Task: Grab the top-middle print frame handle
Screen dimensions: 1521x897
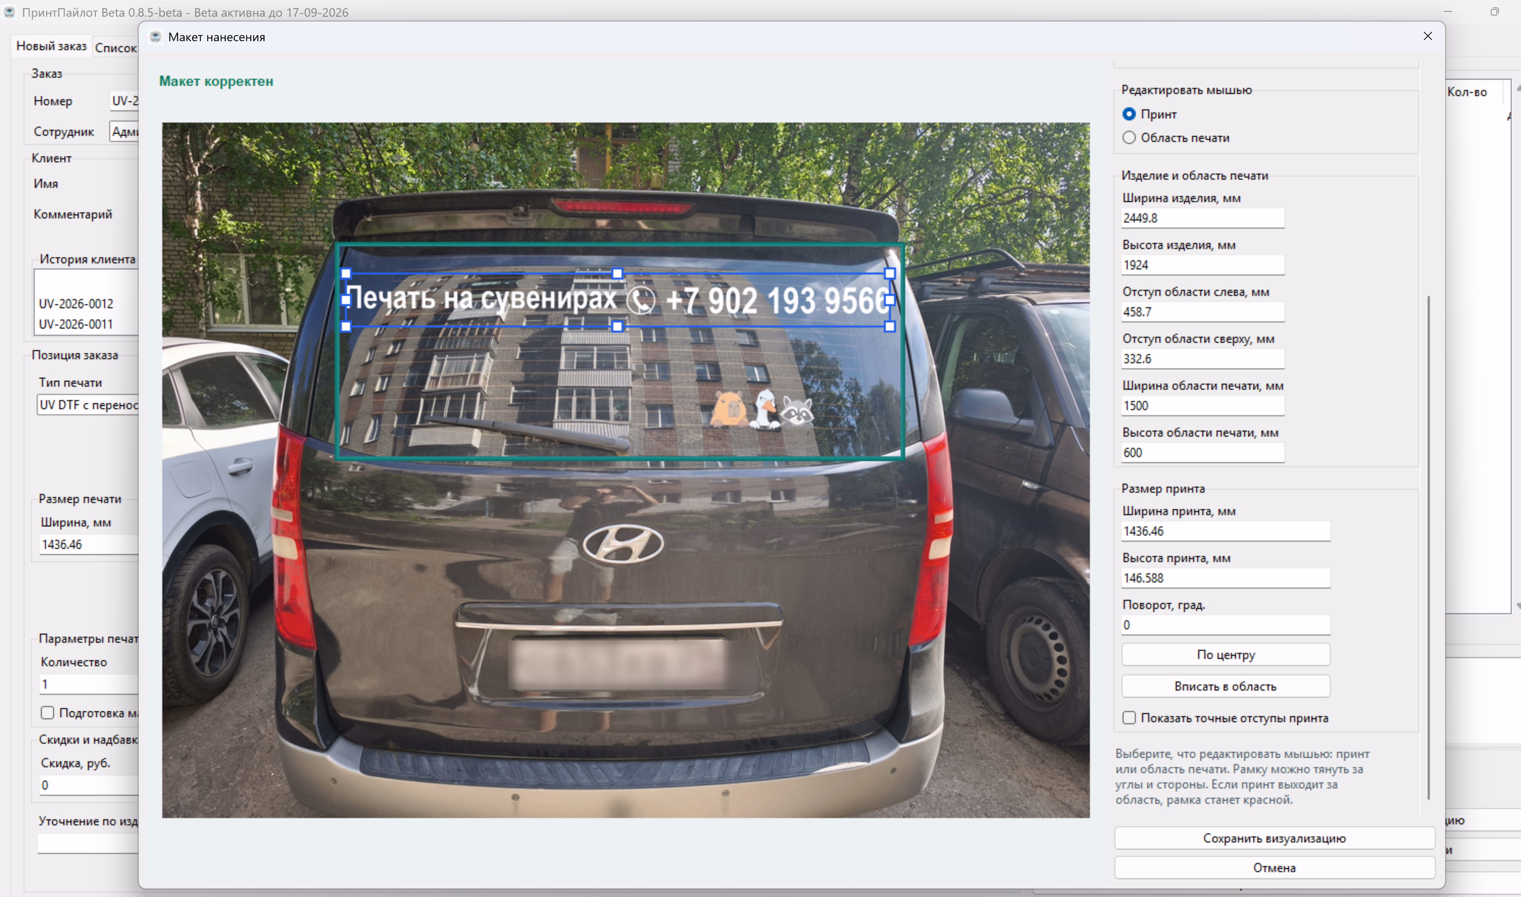Action: [618, 273]
